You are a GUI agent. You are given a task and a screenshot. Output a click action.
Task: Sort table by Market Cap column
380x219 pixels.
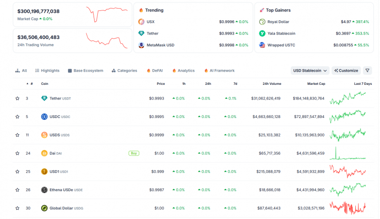click(316, 83)
